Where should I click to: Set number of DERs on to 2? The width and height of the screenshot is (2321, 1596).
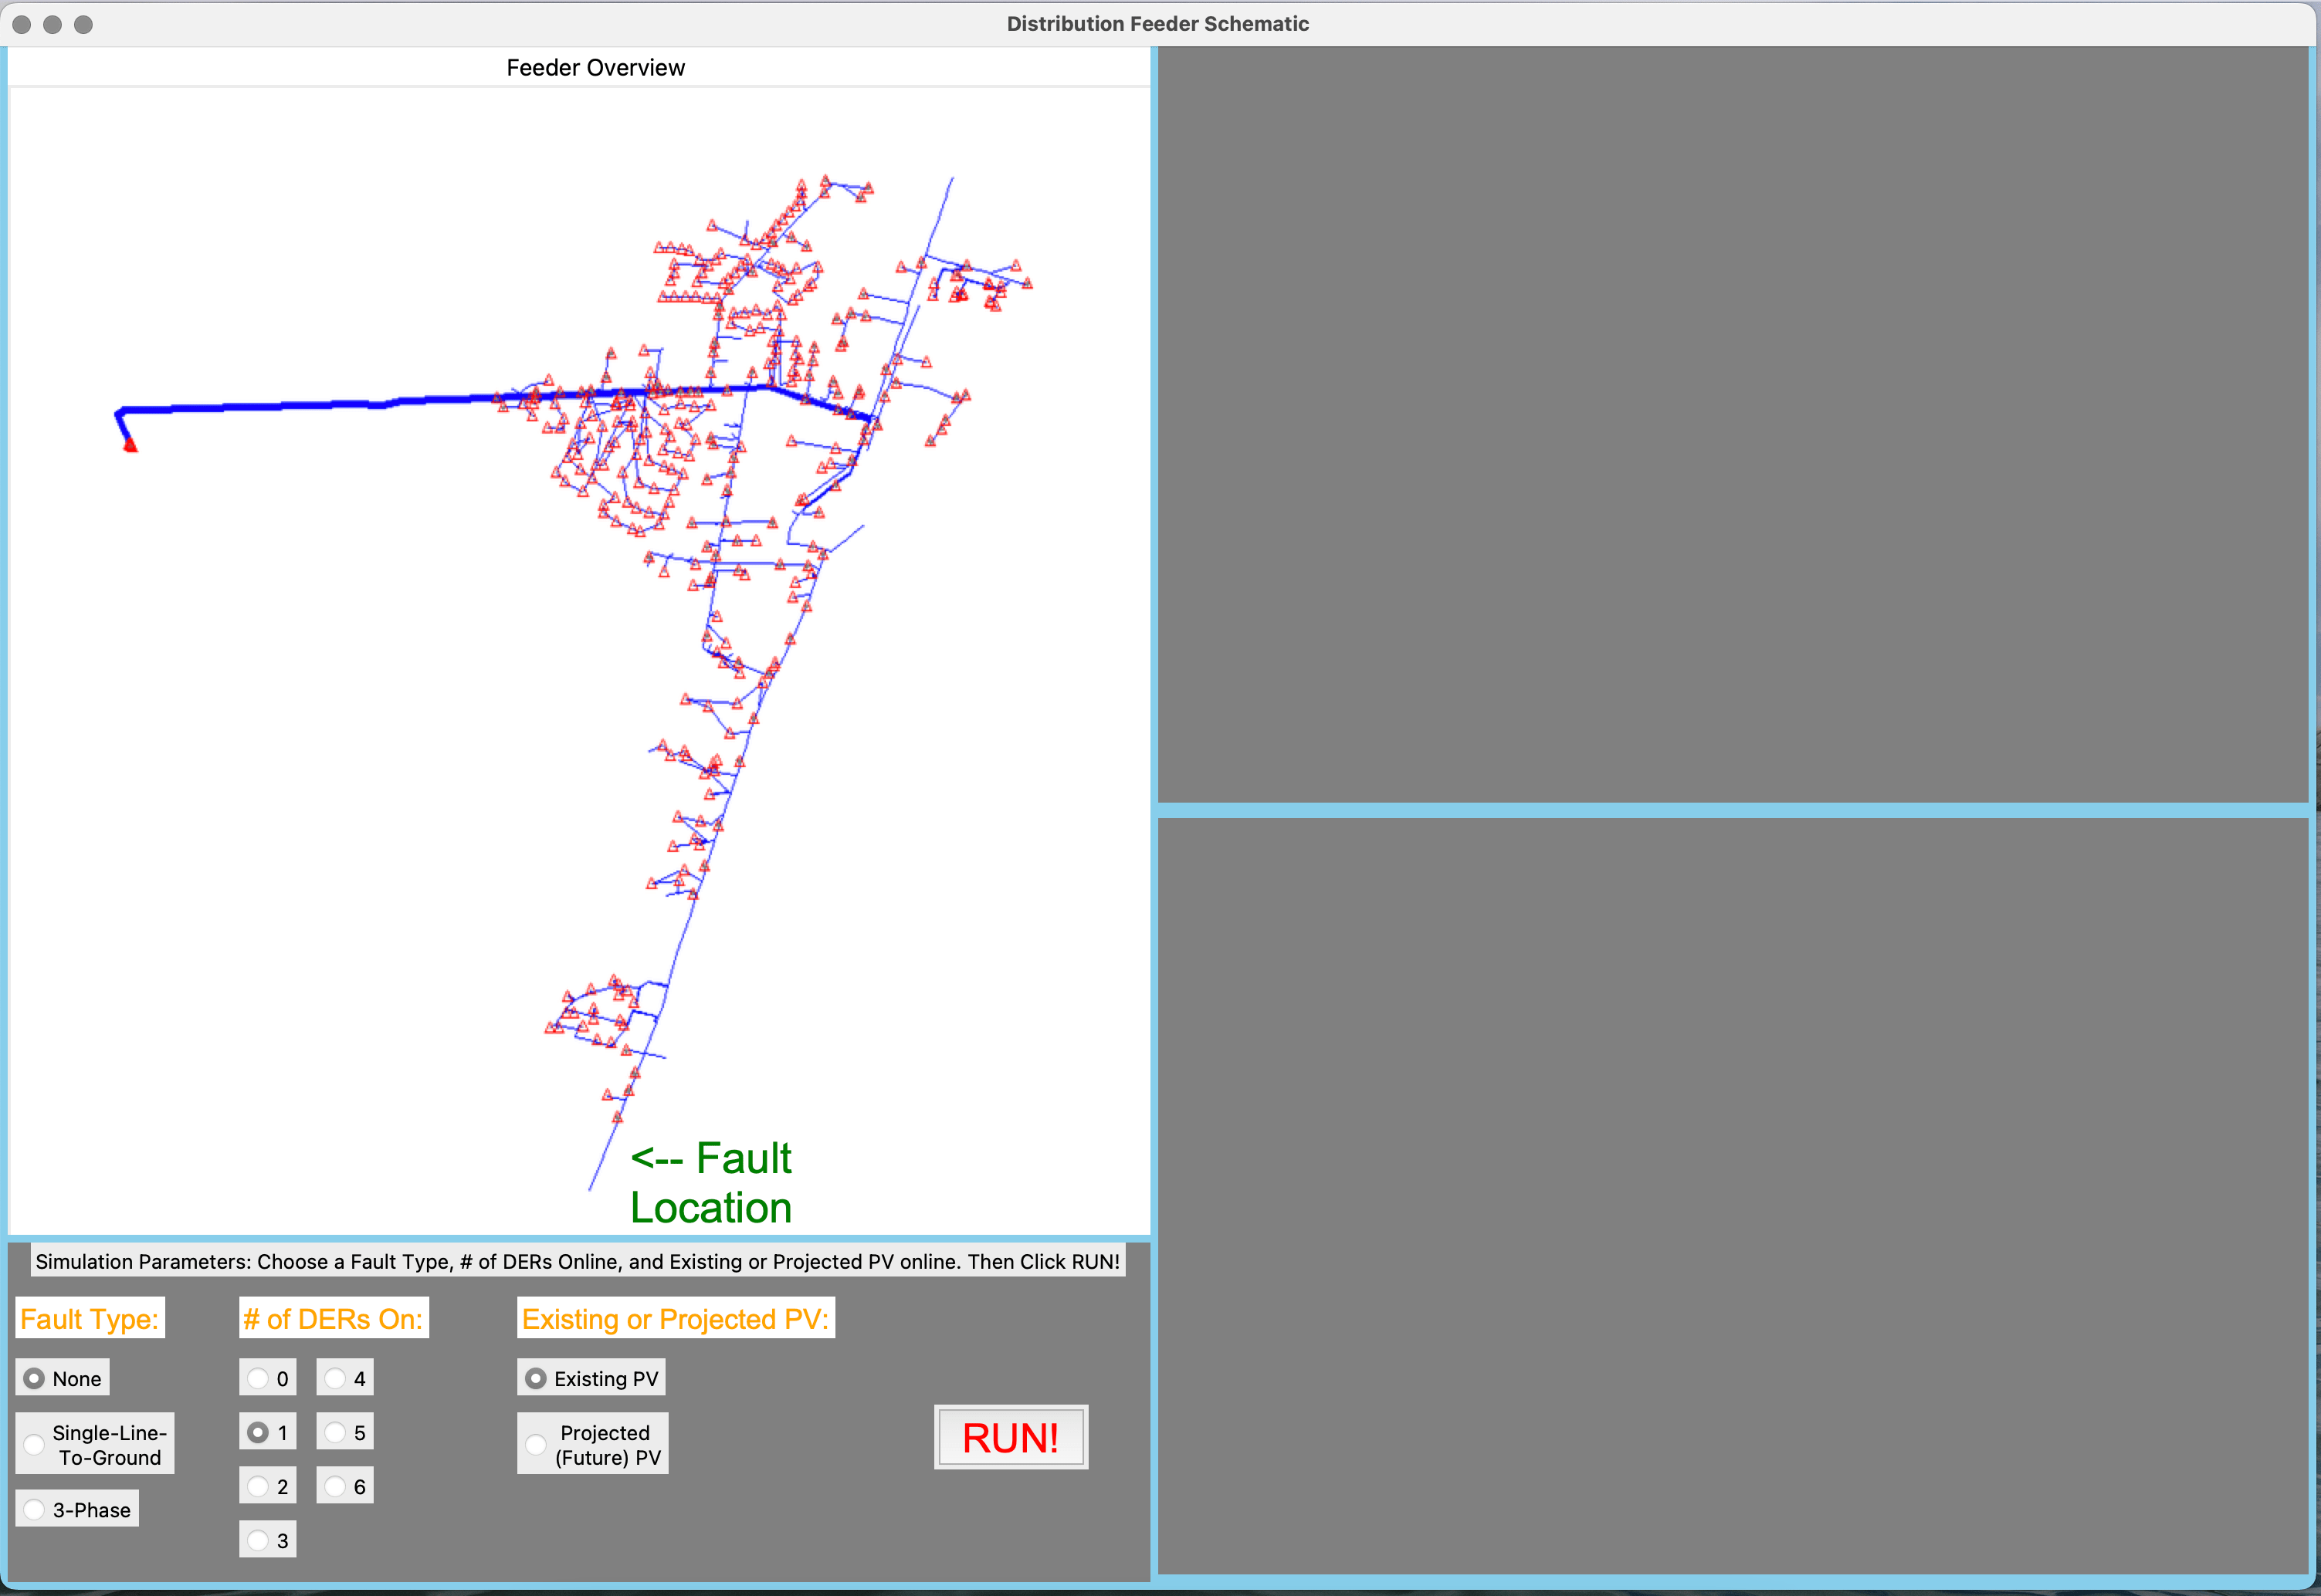point(258,1486)
